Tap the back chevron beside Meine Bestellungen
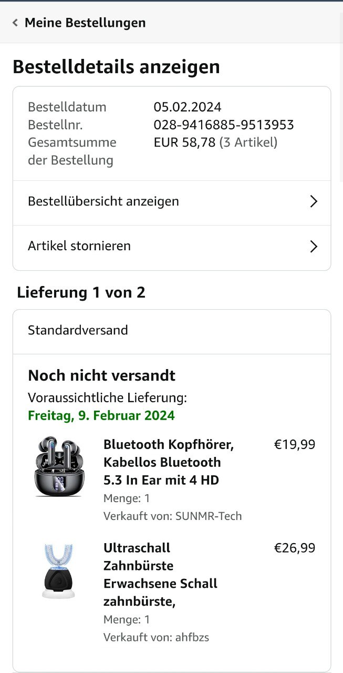Image resolution: width=343 pixels, height=673 pixels. click(15, 23)
